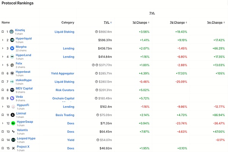This screenshot has height=152, width=228.
Task: Sort table by TVL column header
Action: pos(107,22)
